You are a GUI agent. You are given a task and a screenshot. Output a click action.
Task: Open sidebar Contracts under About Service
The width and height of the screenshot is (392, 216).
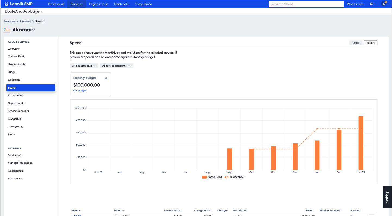[x=14, y=80]
